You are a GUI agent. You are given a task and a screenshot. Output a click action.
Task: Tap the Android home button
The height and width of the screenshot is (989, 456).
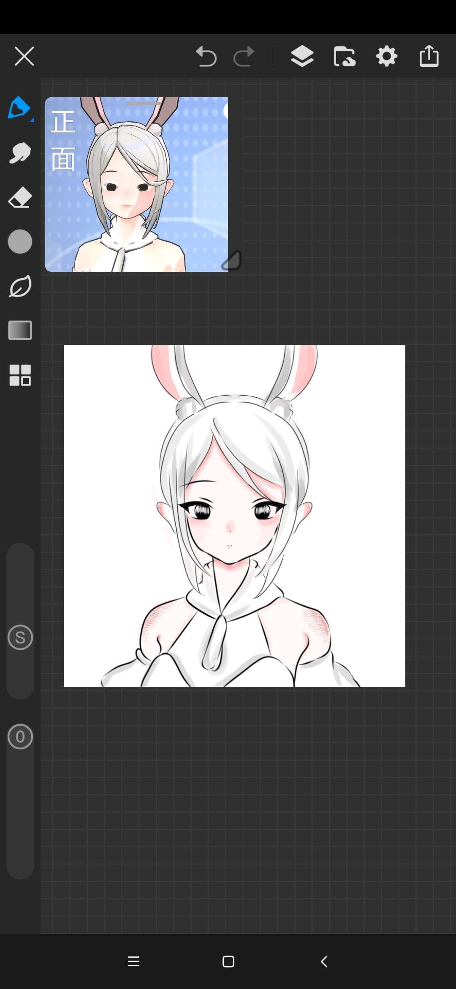tap(228, 962)
